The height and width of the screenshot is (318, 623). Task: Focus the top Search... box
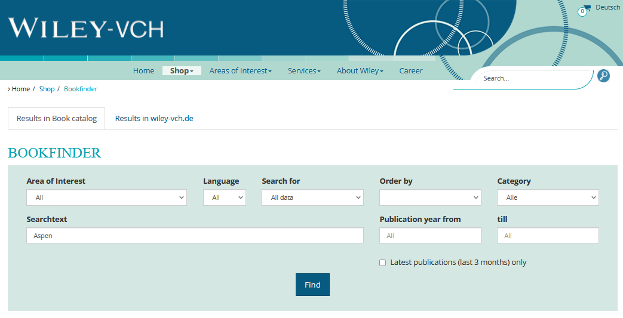pyautogui.click(x=535, y=78)
